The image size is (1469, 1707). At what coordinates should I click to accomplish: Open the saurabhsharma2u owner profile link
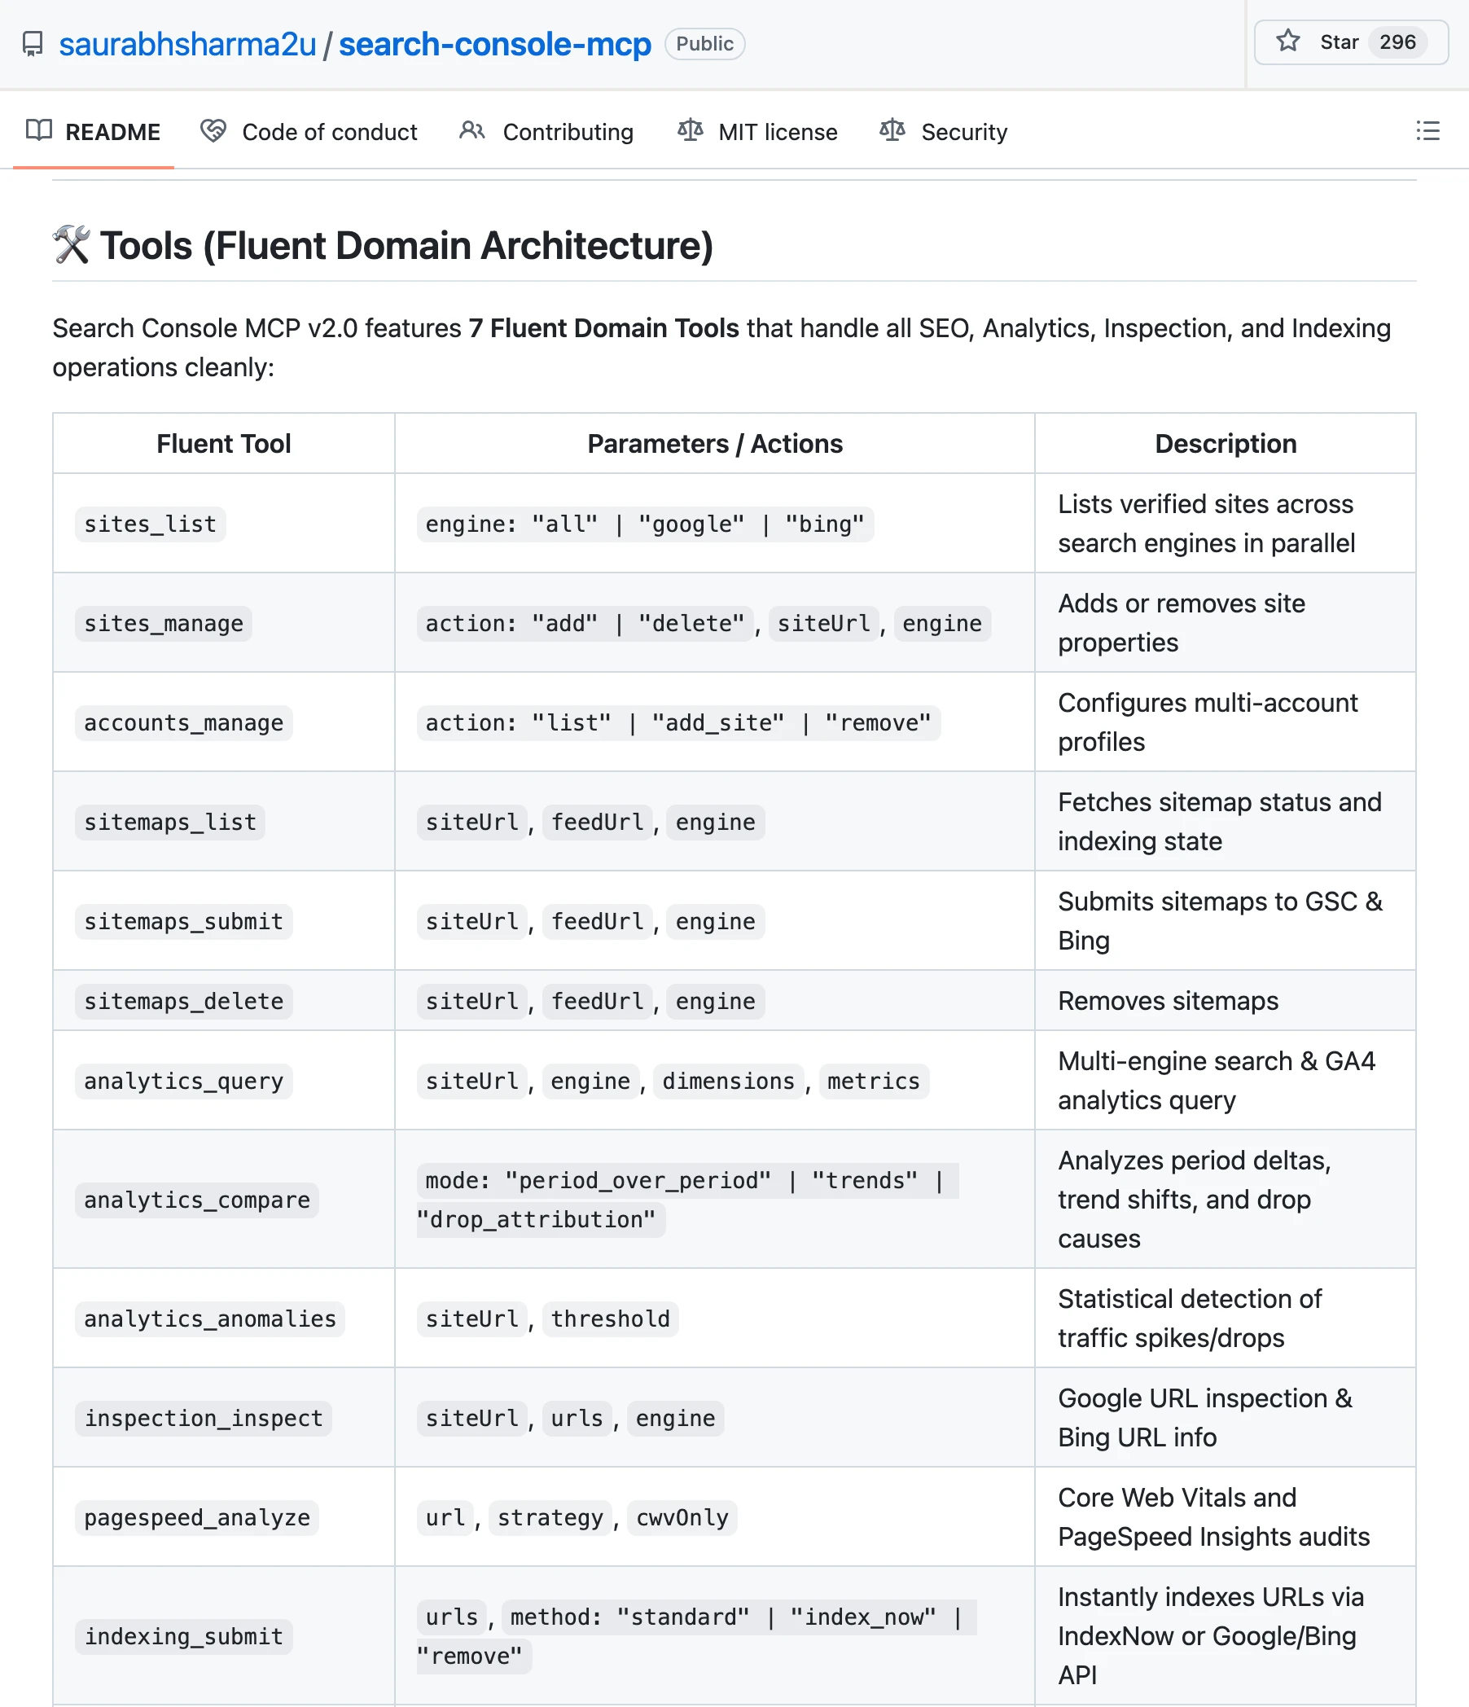(x=187, y=45)
